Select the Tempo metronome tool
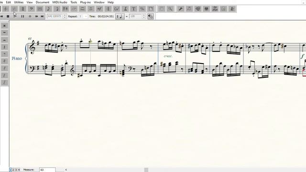 [x=232, y=9]
